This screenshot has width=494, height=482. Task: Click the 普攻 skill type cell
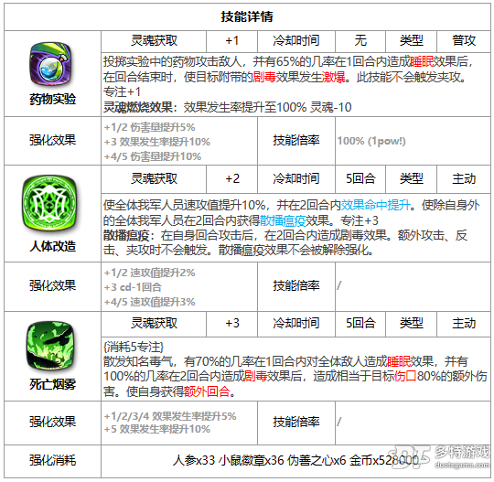coord(464,40)
